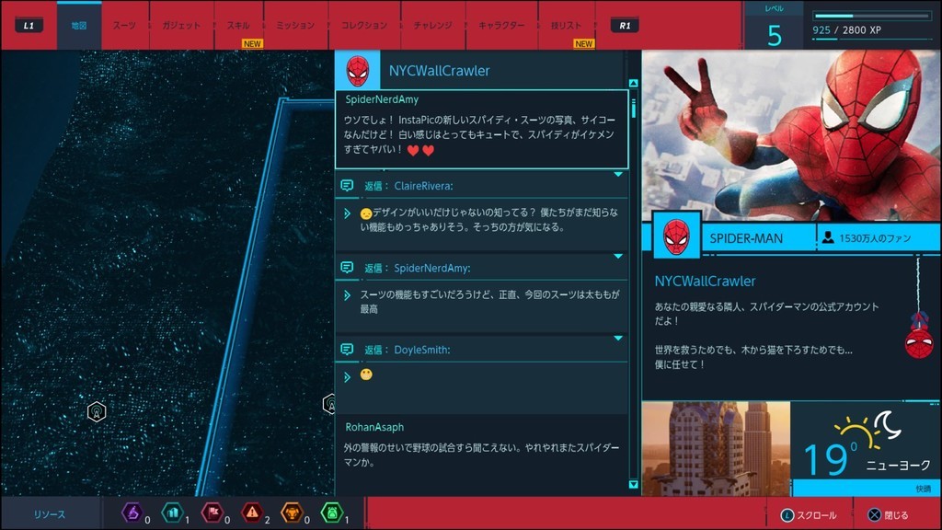Click the L-stick スクロール icon
The height and width of the screenshot is (530, 942).
(x=787, y=515)
